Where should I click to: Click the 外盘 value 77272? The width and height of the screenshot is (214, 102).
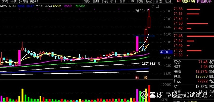tap(202, 81)
